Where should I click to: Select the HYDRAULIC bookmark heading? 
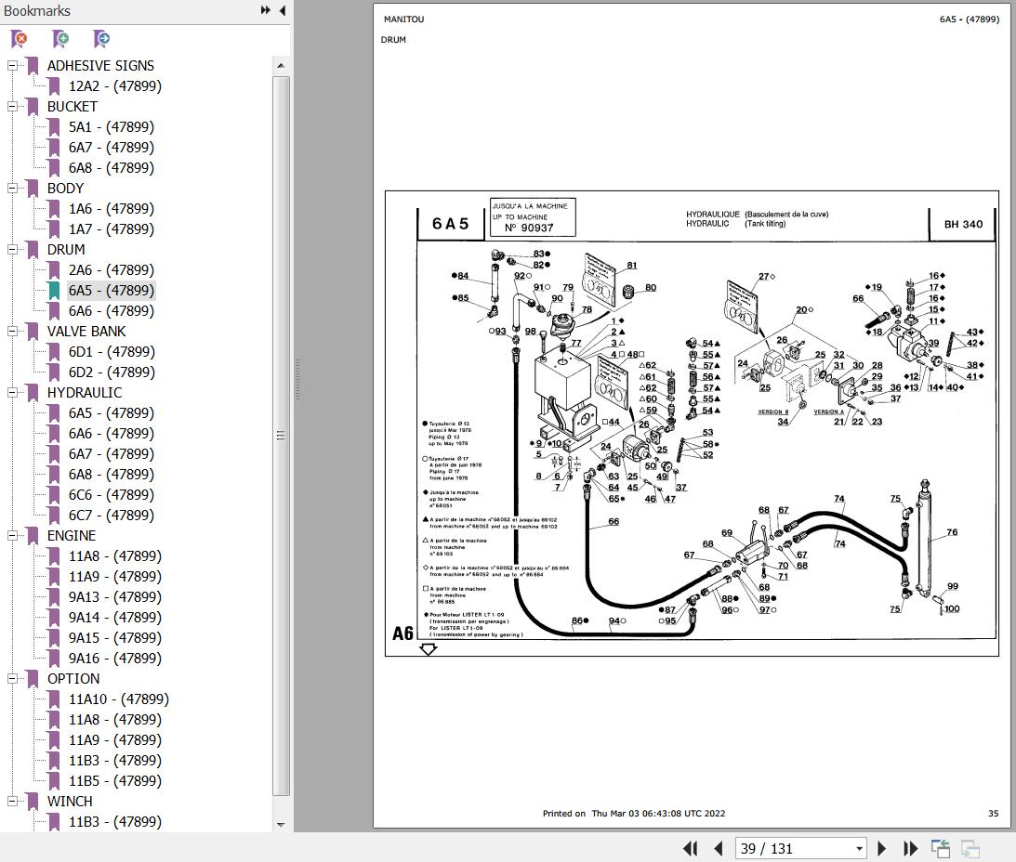(x=85, y=393)
